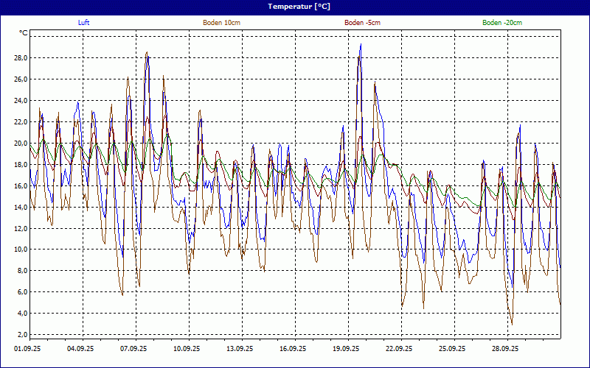Click the 28.09.25 date on the x-axis
This screenshot has width=590, height=368.
(x=505, y=349)
